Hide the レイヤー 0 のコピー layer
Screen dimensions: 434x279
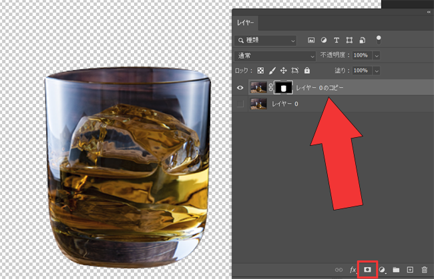coord(240,87)
